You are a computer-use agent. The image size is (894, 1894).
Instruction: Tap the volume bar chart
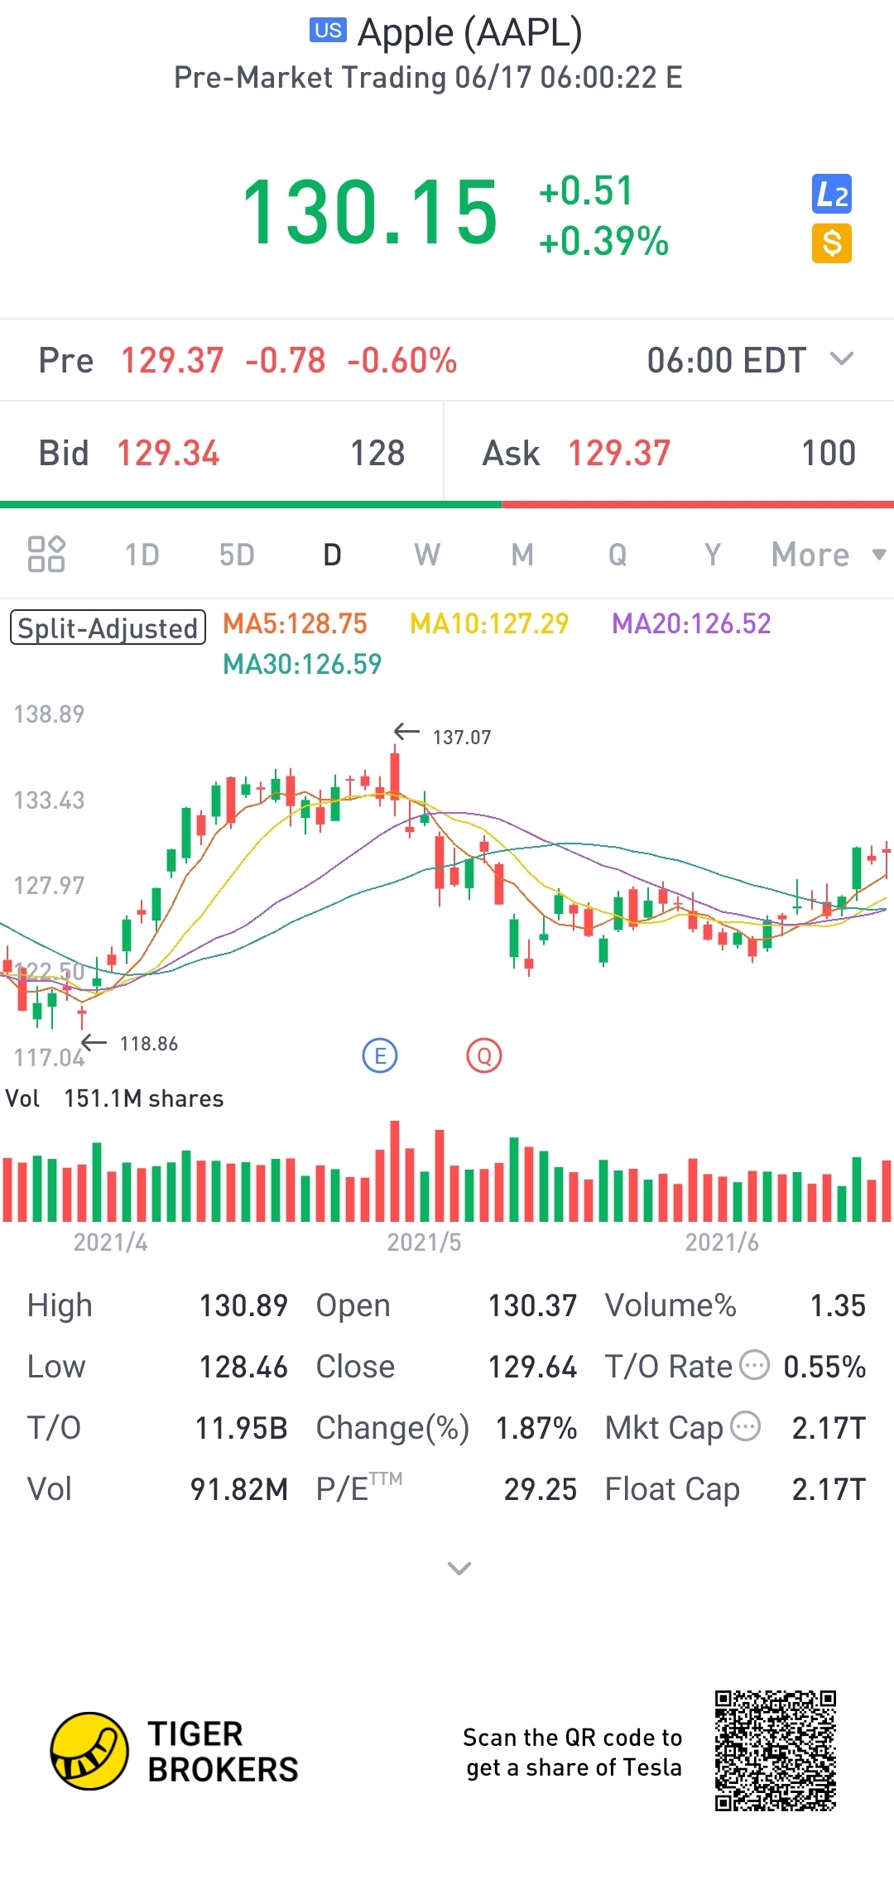447,1171
